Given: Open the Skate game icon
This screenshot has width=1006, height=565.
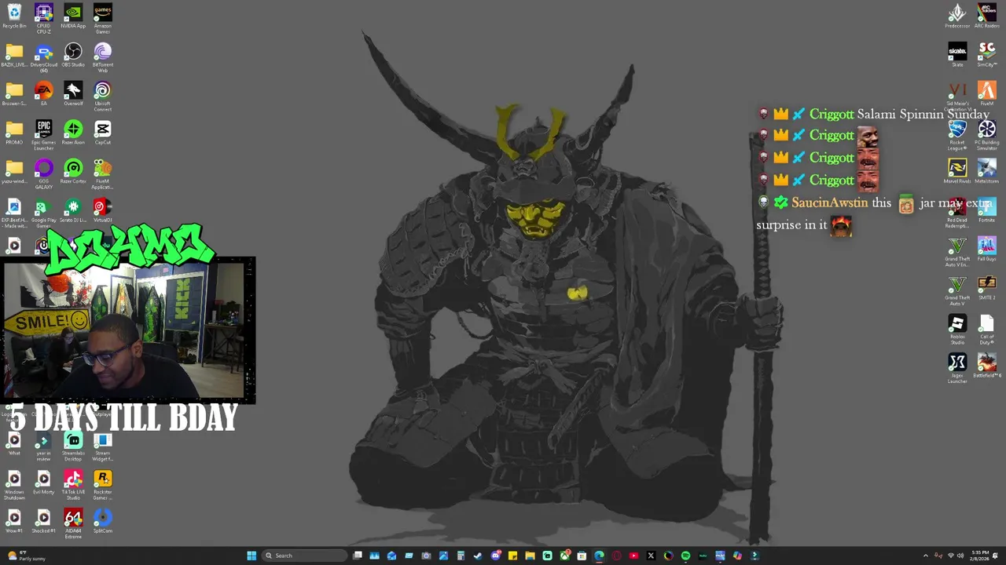Looking at the screenshot, I should pos(957,55).
